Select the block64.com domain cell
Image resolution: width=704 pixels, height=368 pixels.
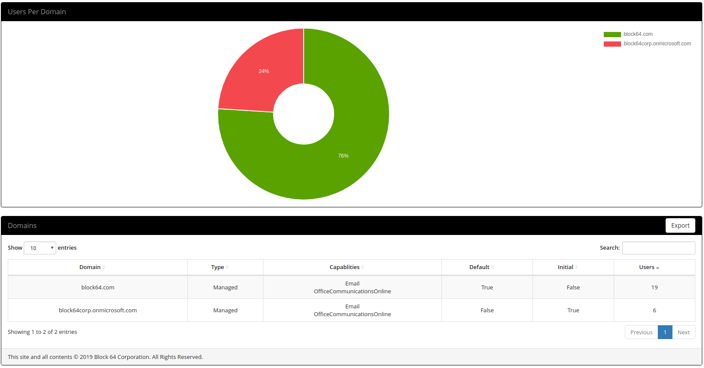98,287
